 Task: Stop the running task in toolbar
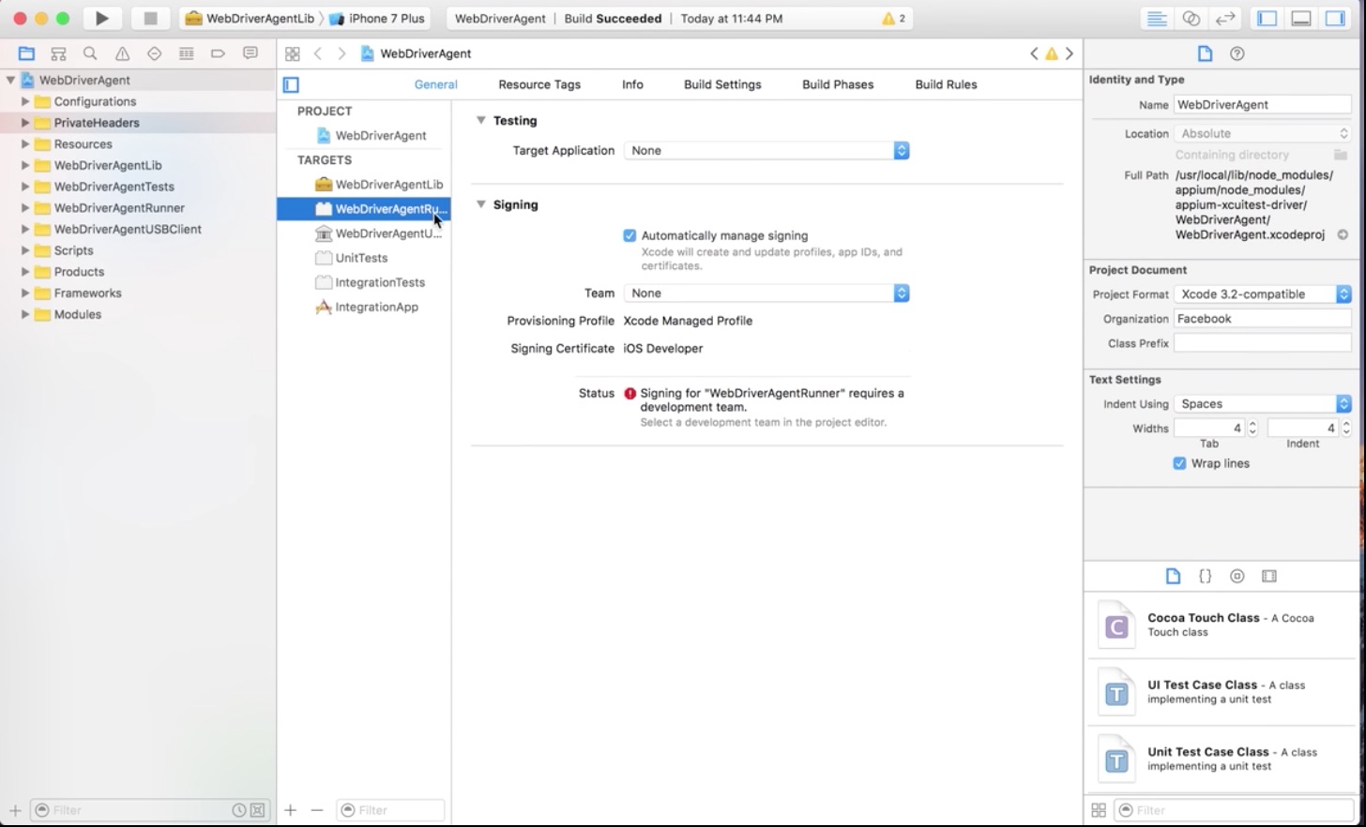tap(150, 18)
